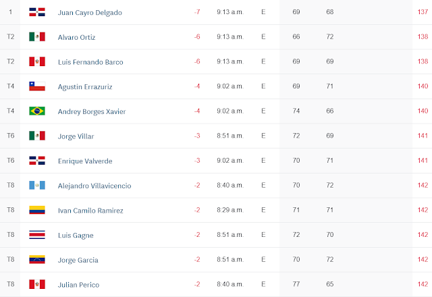View Andrey Borges Xavier profile
432x297 pixels.
(92, 111)
